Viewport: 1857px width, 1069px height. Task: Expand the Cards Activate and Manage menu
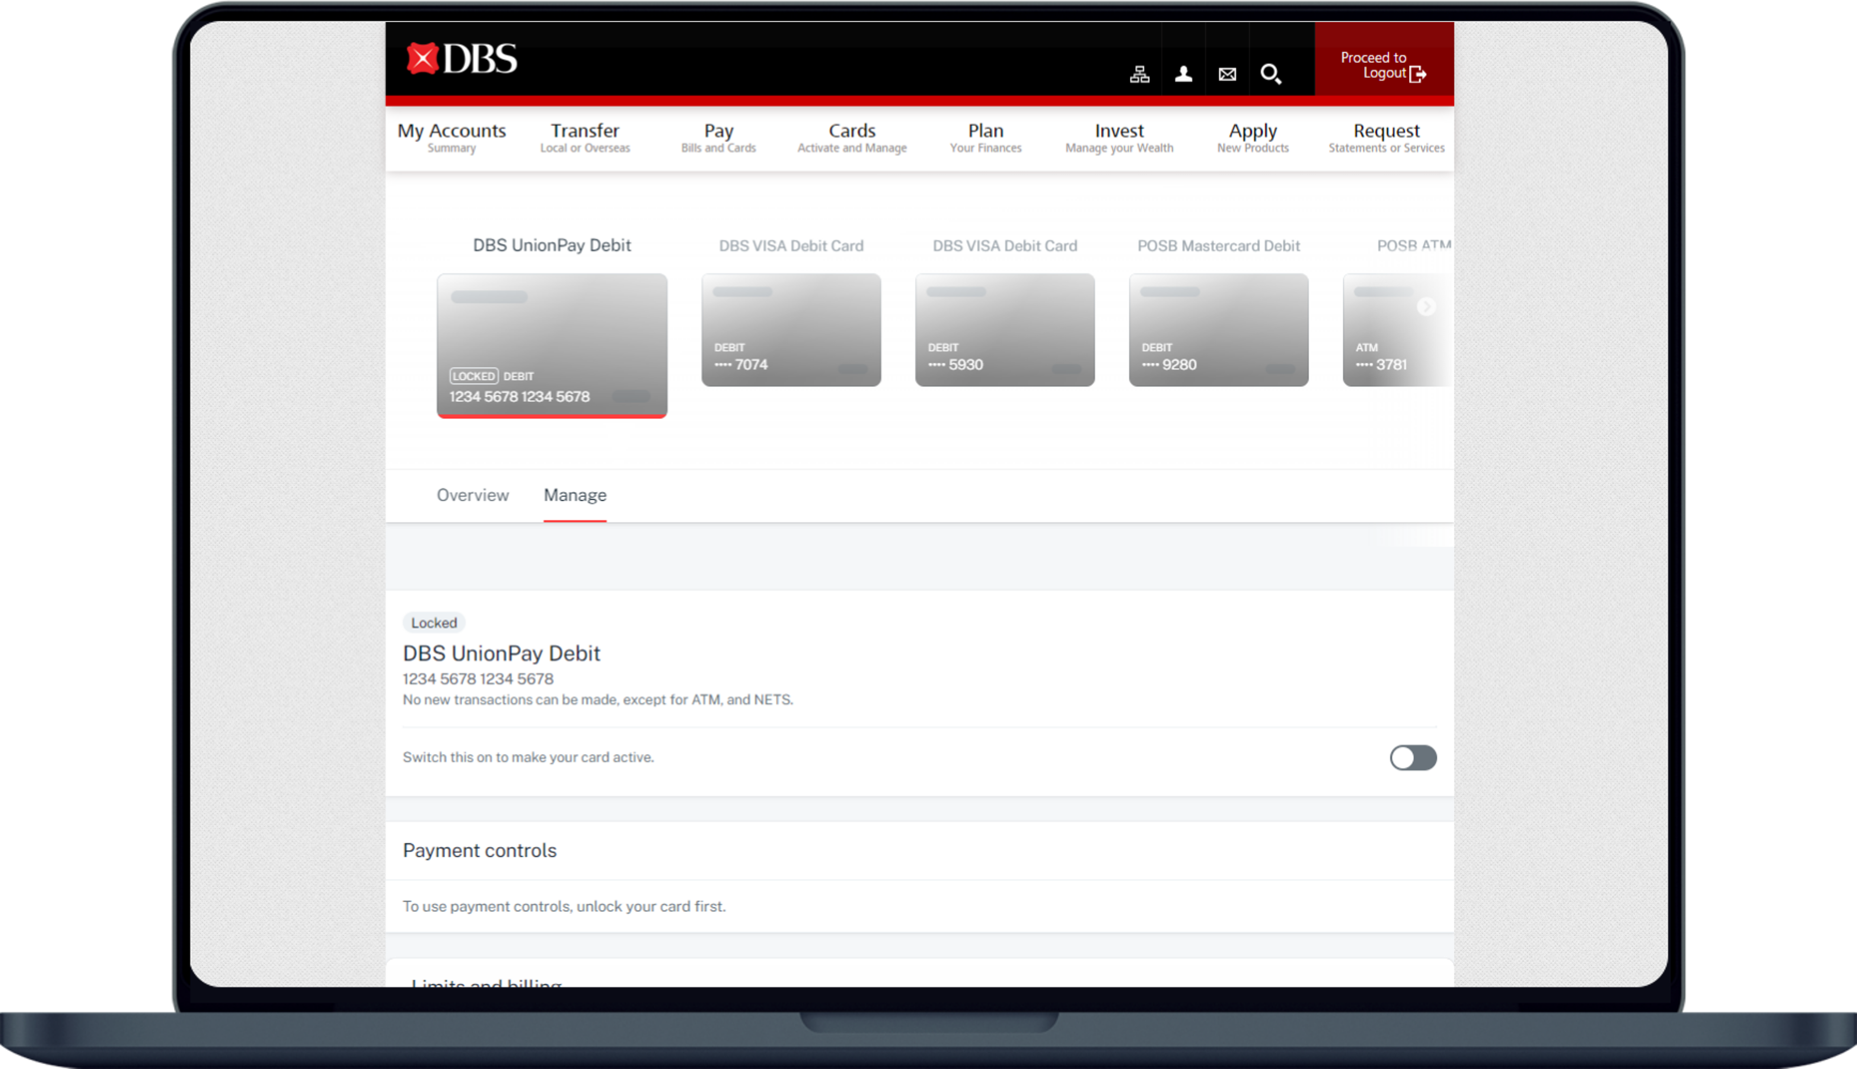tap(852, 137)
